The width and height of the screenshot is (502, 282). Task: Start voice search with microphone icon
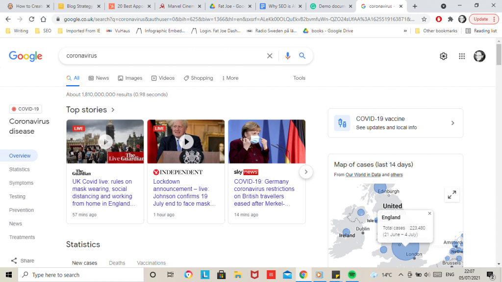point(287,56)
